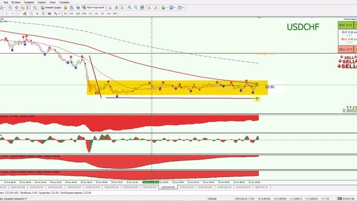Viewport: 357px width, 201px height.
Task: Click the Новый ордер button
Action: point(51,7)
